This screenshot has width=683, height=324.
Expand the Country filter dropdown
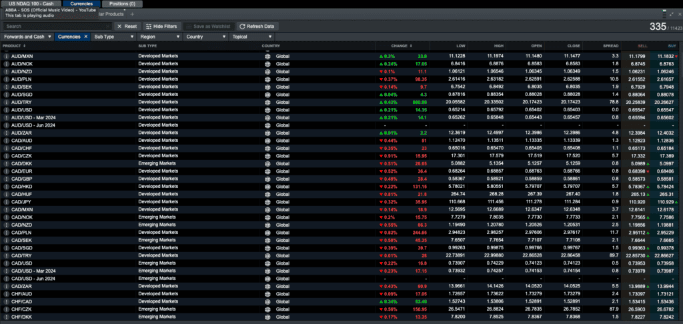(205, 37)
